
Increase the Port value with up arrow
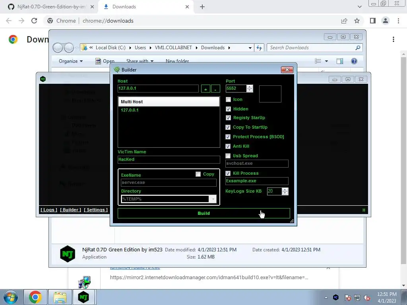[250, 87]
